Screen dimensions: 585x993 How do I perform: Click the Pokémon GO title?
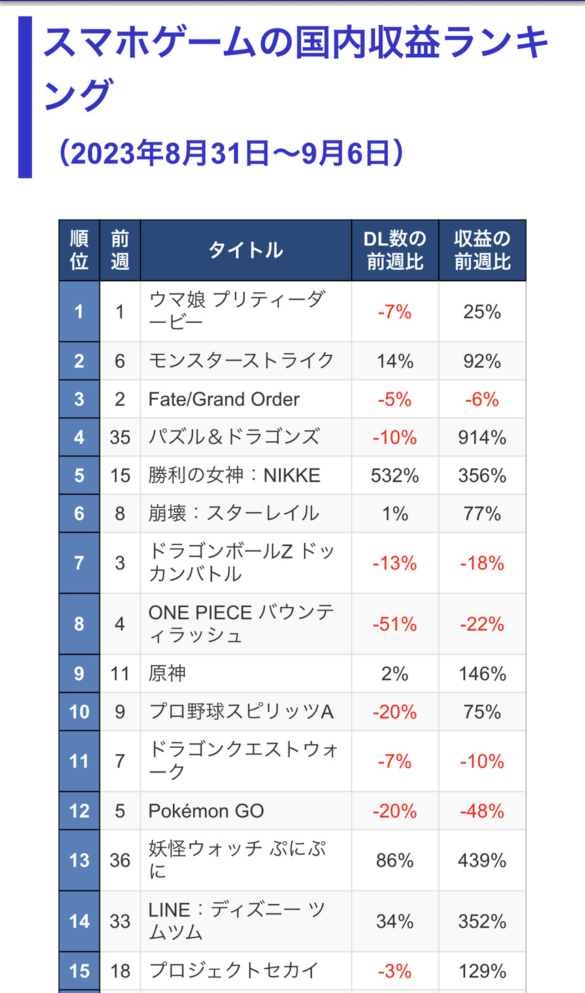[206, 811]
